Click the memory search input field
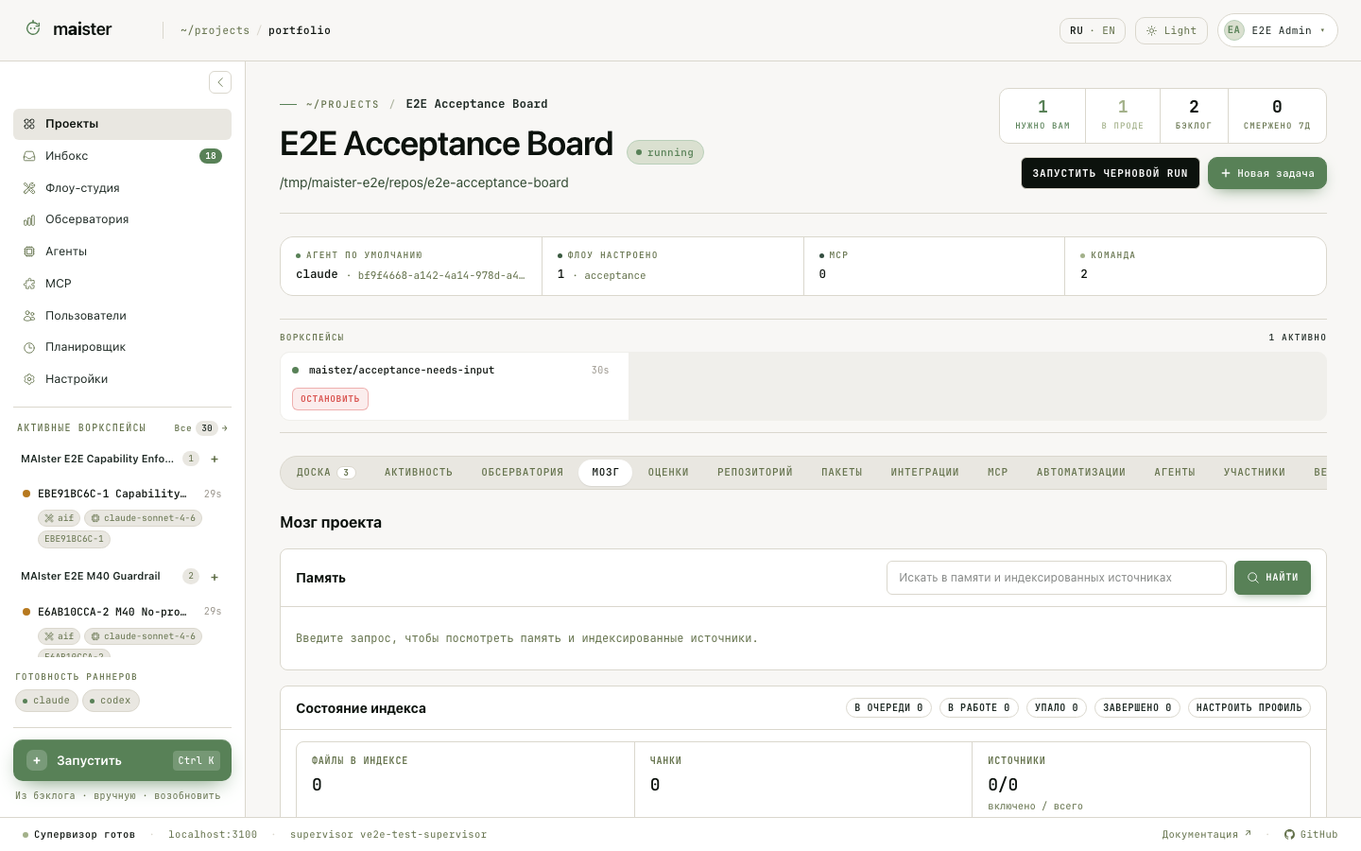This screenshot has width=1361, height=851. pyautogui.click(x=1057, y=578)
